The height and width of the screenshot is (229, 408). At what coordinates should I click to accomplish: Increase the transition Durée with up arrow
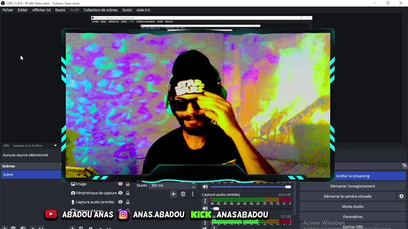coord(193,184)
